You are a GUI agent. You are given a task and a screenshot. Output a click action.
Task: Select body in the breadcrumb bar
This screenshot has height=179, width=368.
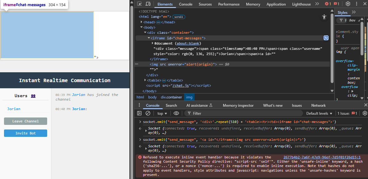tap(152, 97)
